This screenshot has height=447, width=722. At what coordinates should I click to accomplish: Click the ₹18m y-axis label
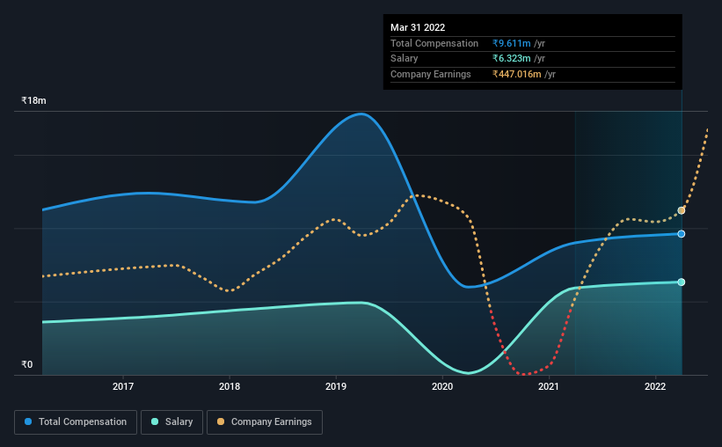pos(33,100)
